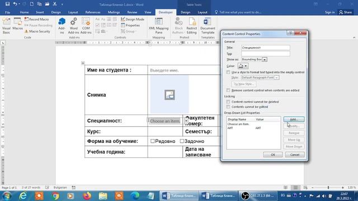Enable 'Use a style to format text' checkbox
The height and width of the screenshot is (201, 358).
[x=228, y=72]
